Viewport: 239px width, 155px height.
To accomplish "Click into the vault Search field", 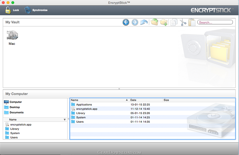I will (215, 22).
